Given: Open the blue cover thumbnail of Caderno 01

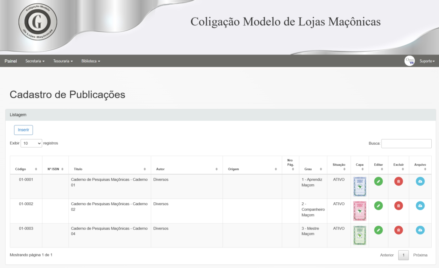Looking at the screenshot, I should tap(360, 186).
